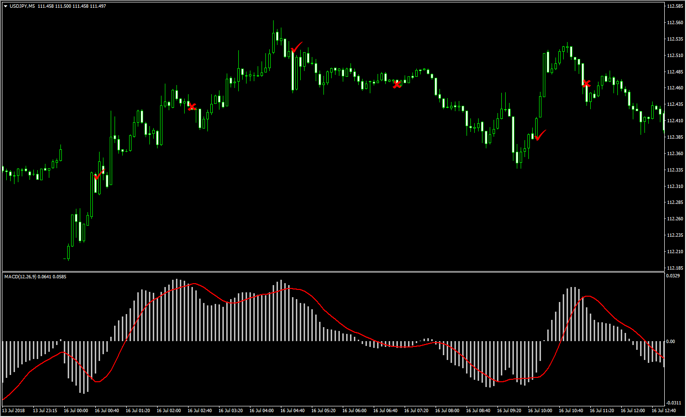The height and width of the screenshot is (417, 686).
Task: Click the 112.260 price axis label
Action: tap(674, 219)
